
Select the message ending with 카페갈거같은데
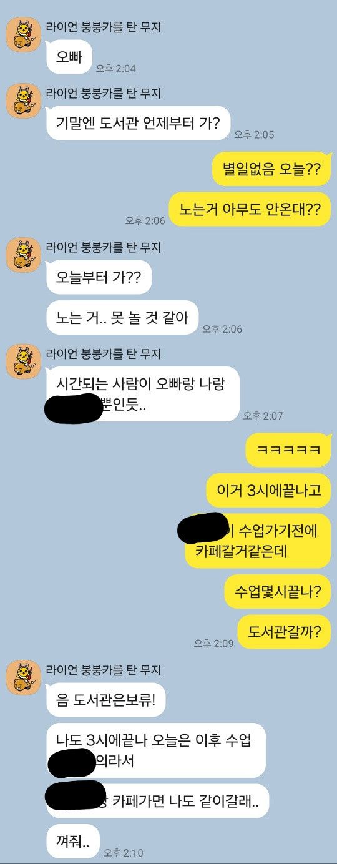pyautogui.click(x=258, y=541)
